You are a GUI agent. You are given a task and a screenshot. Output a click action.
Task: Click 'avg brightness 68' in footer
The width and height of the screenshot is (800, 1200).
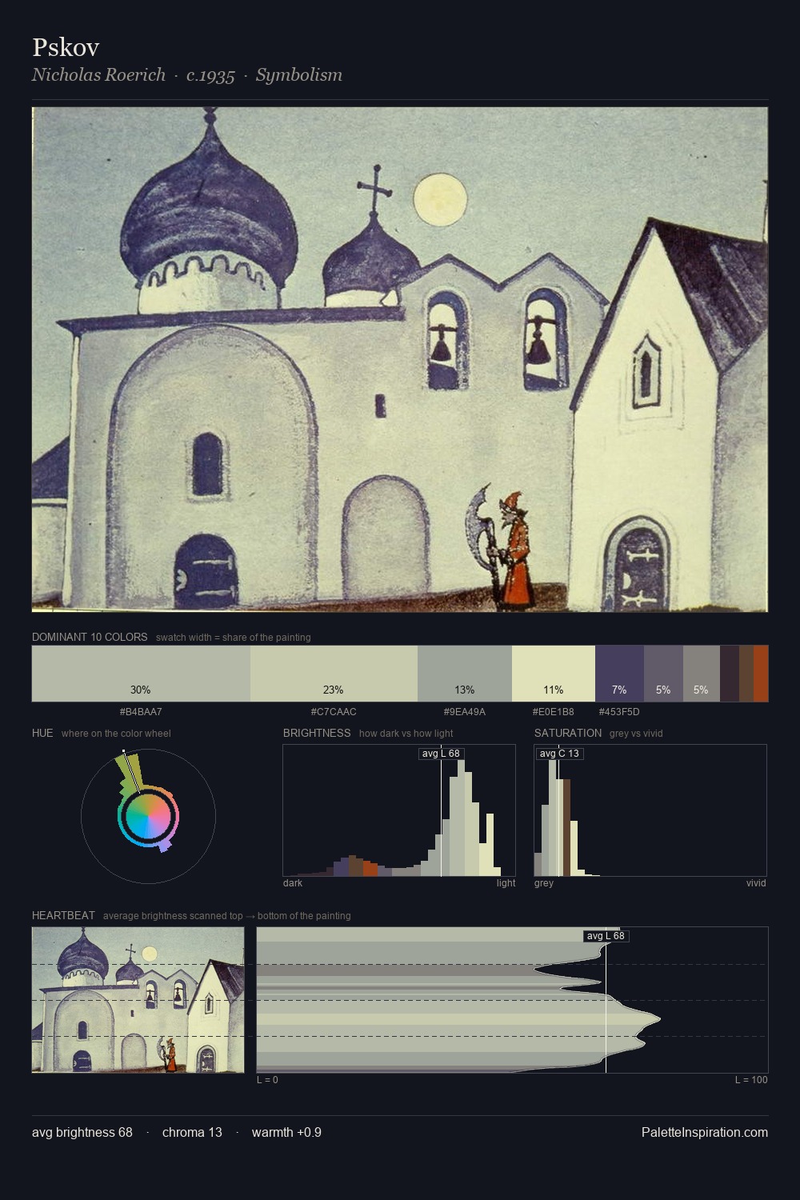click(82, 1132)
